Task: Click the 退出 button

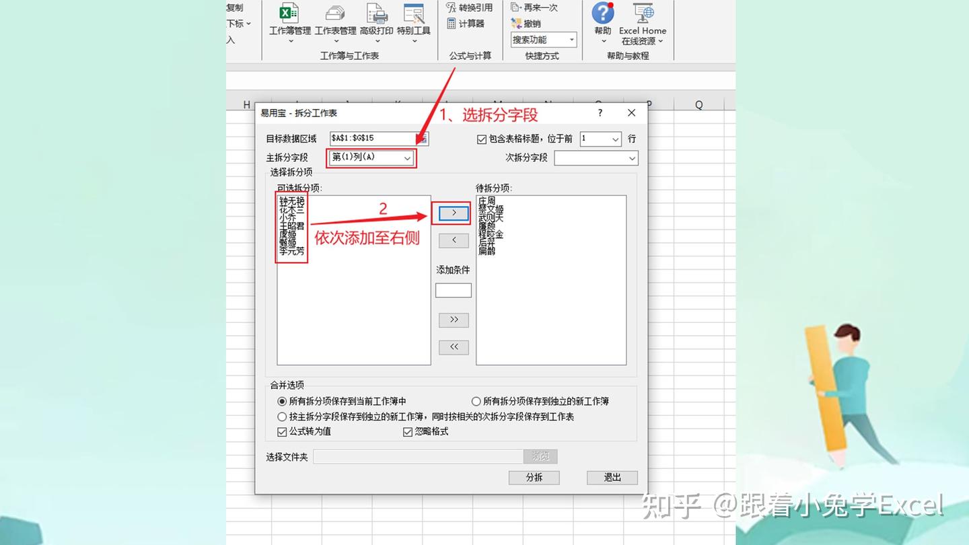Action: coord(611,477)
